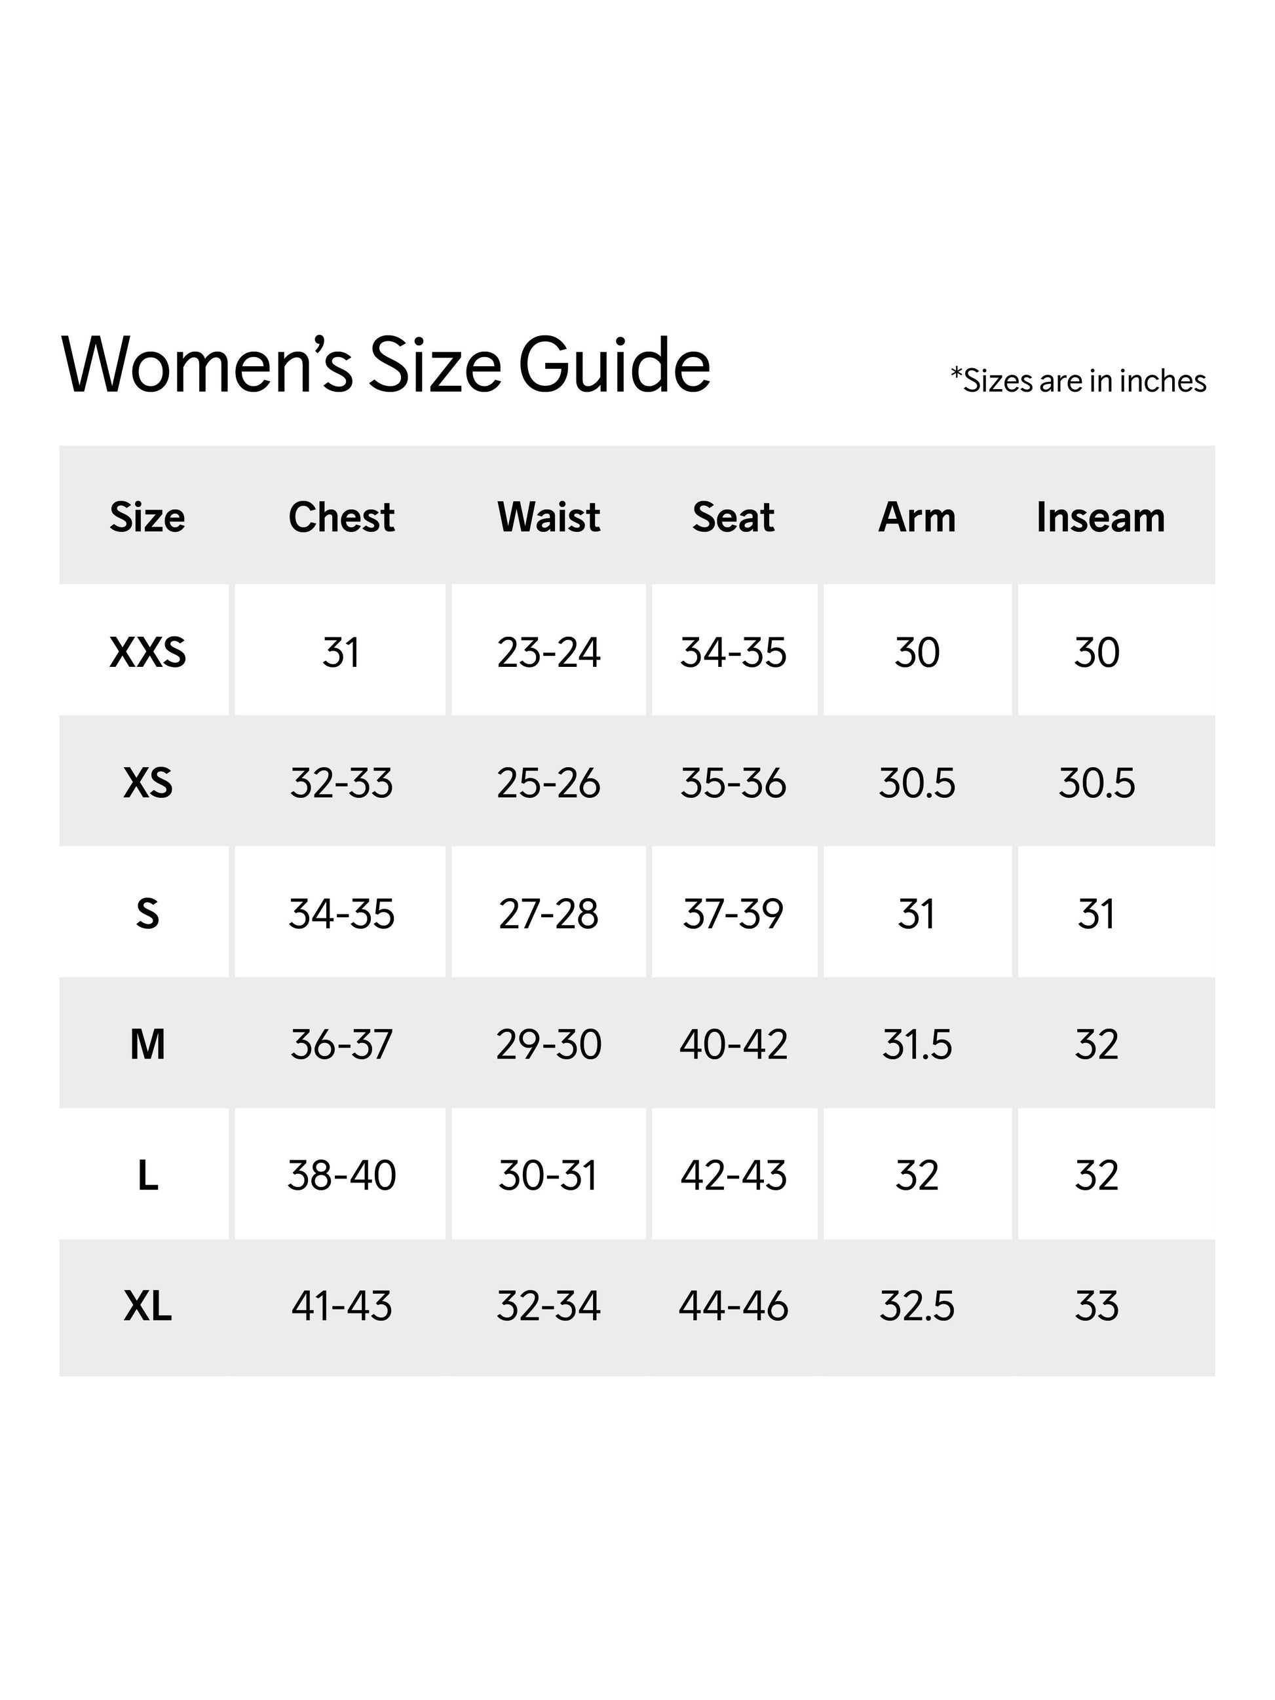Click the Seat column header
1275x1700 pixels.
point(733,518)
